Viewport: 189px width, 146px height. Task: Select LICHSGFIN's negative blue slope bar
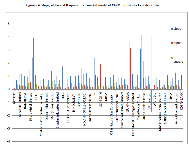(100, 110)
